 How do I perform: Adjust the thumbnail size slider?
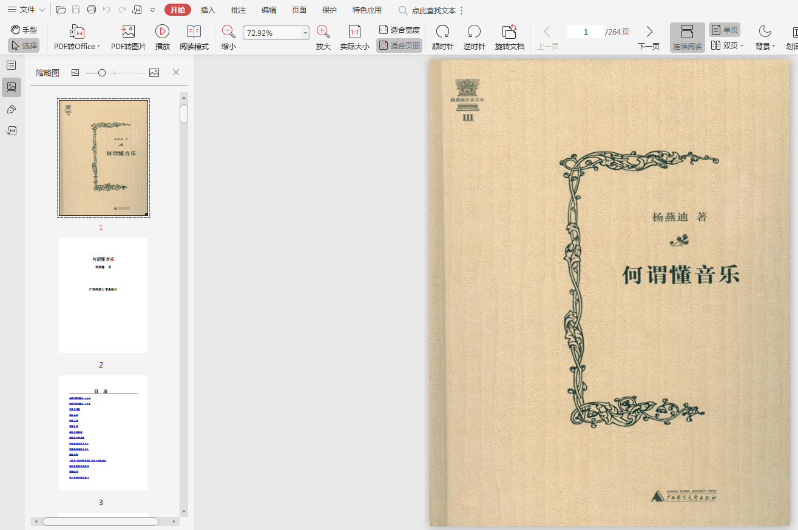[102, 73]
